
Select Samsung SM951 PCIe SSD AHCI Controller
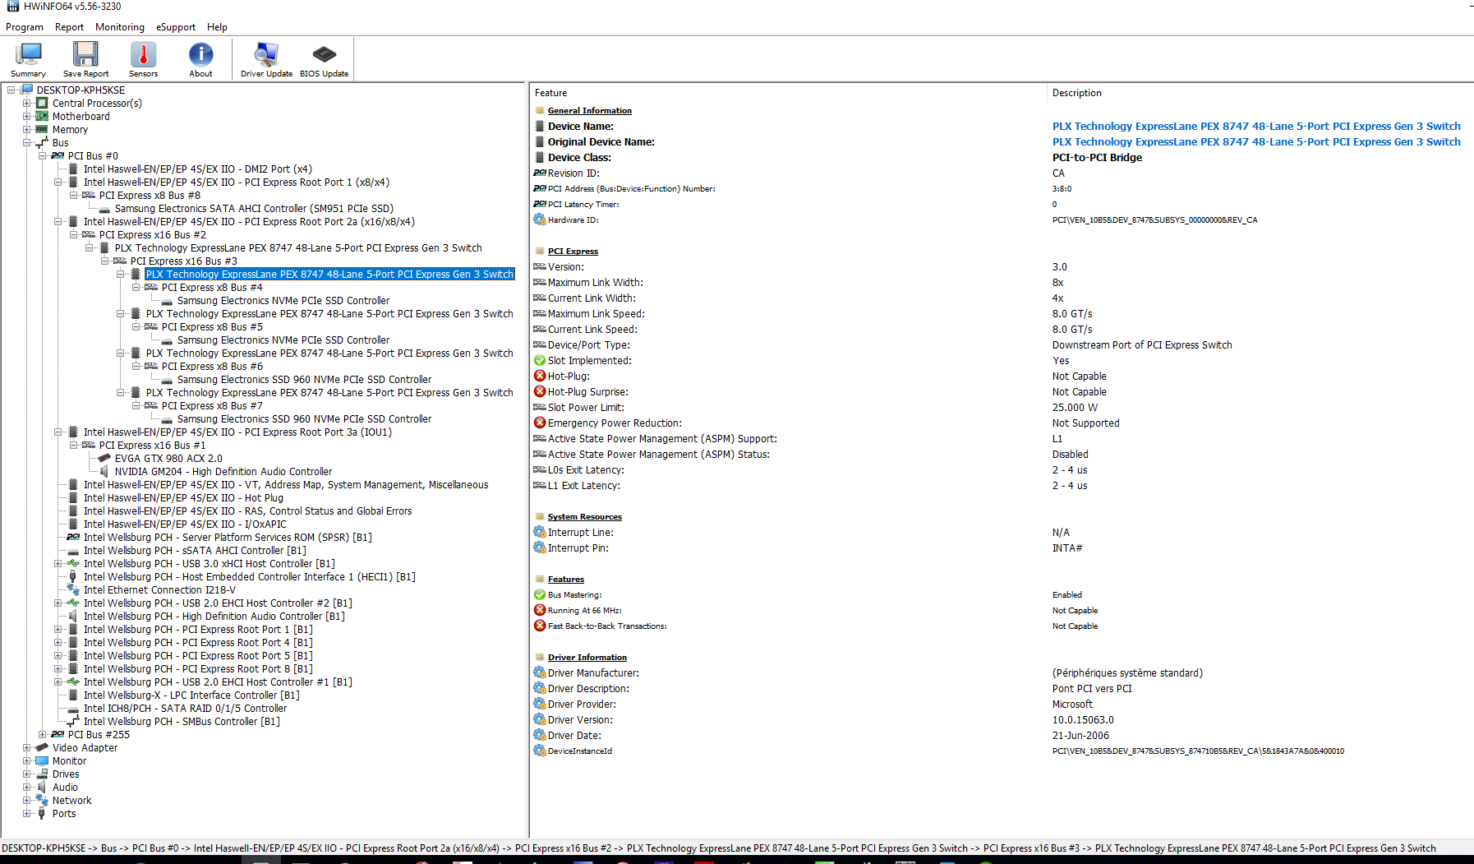254,209
